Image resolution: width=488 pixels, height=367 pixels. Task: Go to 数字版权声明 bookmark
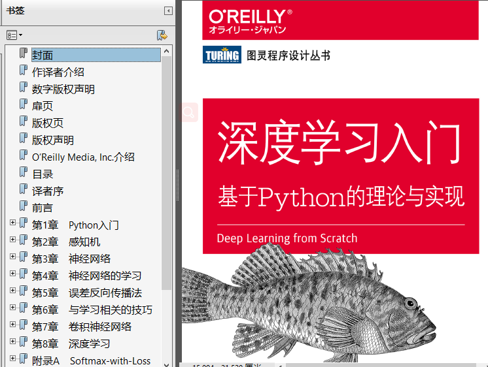coord(63,89)
